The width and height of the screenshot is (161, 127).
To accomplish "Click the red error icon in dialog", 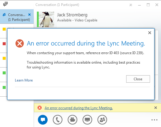I will click(x=20, y=43).
